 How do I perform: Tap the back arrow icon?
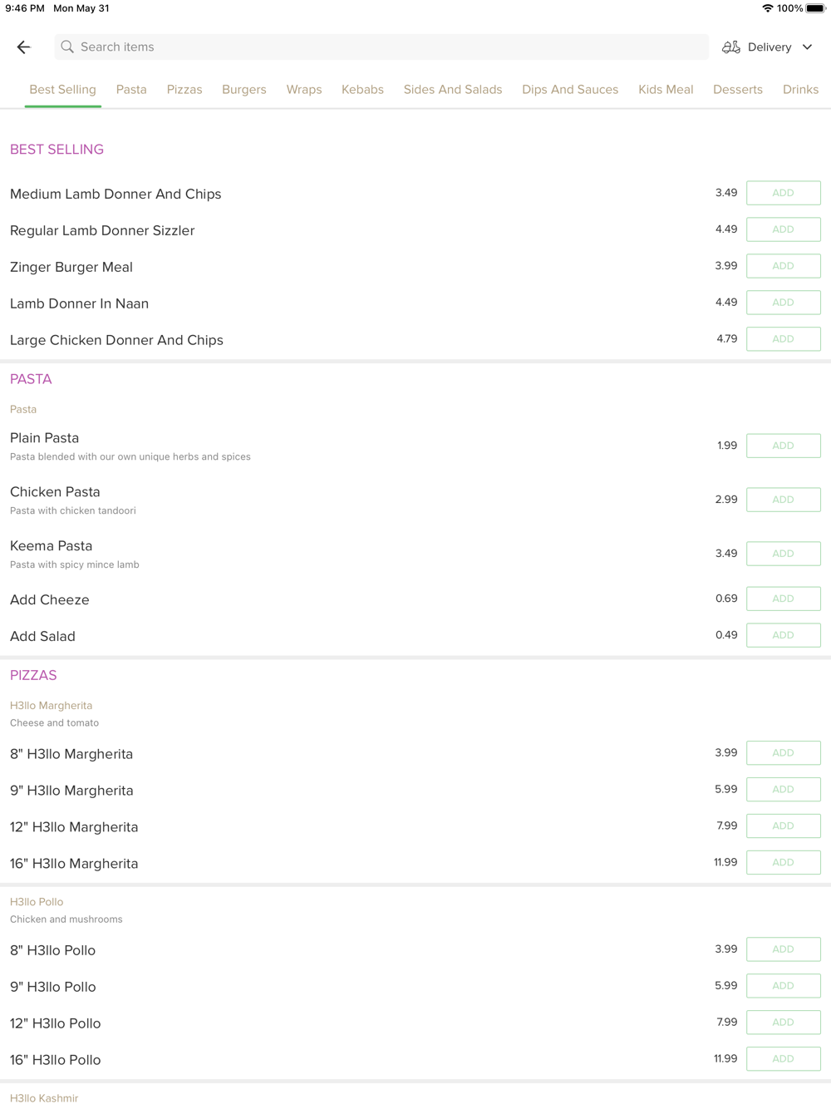pos(23,47)
